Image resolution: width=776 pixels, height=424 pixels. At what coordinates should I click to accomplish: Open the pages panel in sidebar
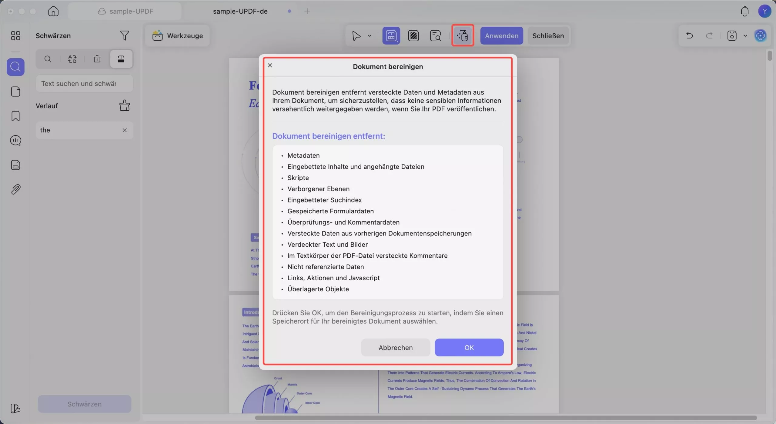(x=15, y=91)
